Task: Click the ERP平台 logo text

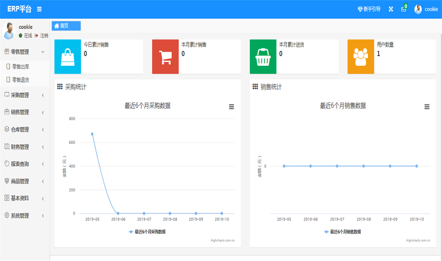Action: [19, 9]
